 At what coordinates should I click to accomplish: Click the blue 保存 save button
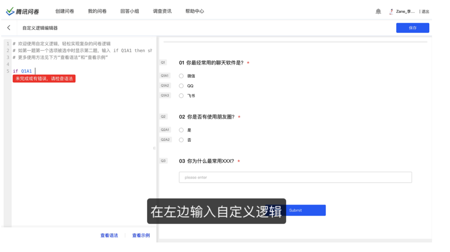tap(412, 27)
